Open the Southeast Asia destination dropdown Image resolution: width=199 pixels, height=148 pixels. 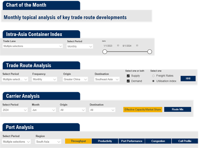[107, 79]
